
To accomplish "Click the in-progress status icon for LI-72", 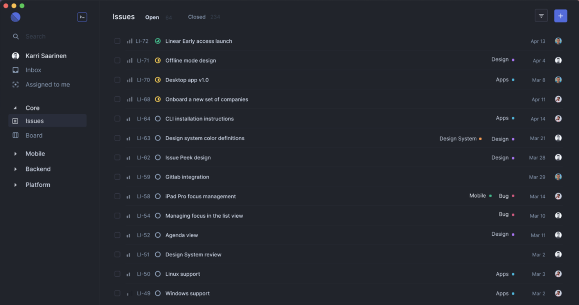I will coord(158,41).
